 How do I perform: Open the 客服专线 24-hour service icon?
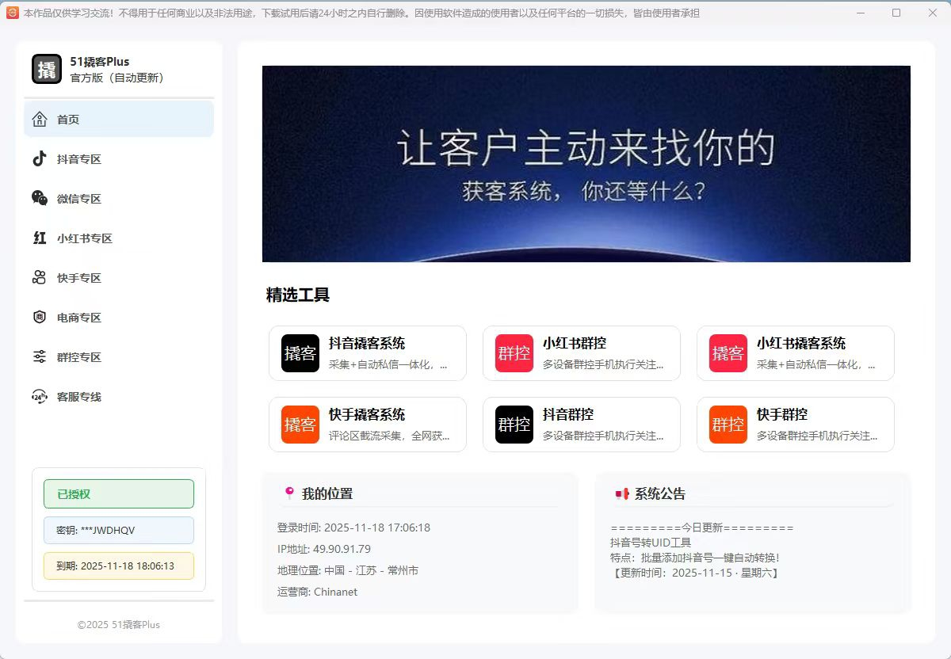click(x=38, y=396)
